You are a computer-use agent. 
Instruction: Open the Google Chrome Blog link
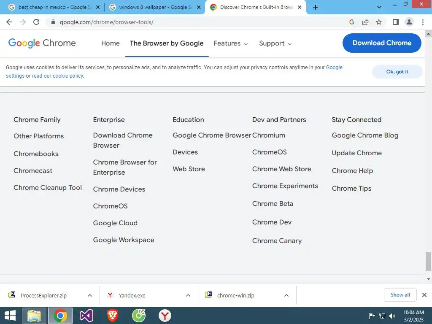click(365, 135)
